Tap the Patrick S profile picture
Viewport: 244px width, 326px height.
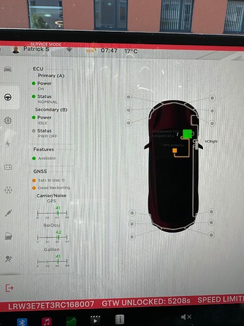(16, 50)
